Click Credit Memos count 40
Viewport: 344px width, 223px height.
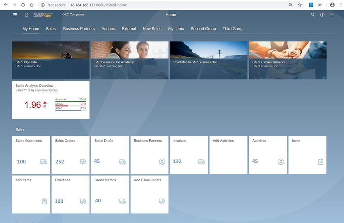coord(98,201)
